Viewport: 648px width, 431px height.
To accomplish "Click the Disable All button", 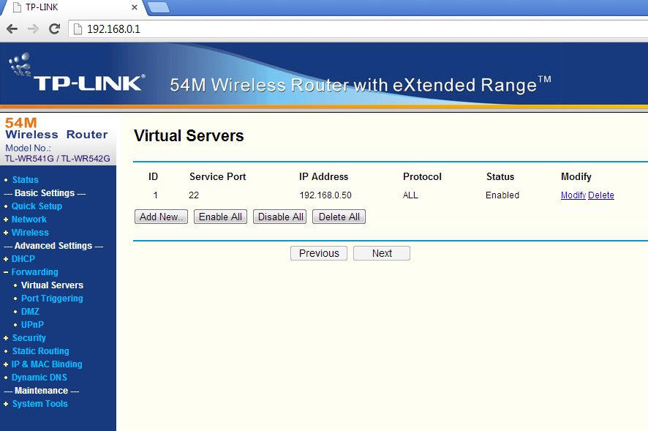I will [280, 217].
